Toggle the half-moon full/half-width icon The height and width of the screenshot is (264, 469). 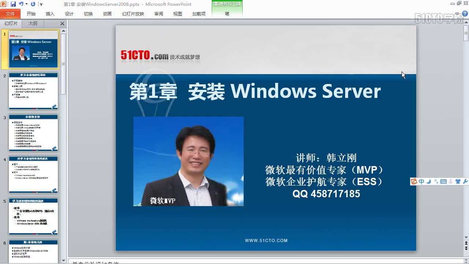tap(429, 181)
